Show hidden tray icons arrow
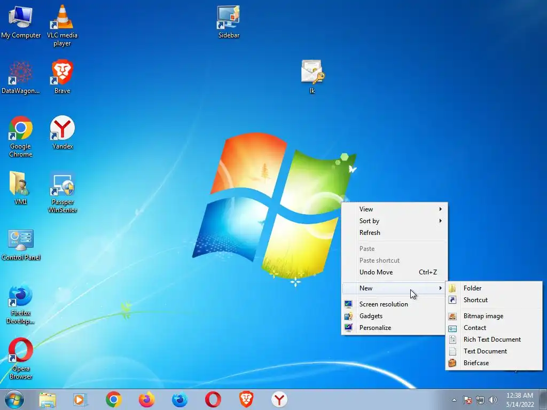The height and width of the screenshot is (410, 547). (454, 400)
